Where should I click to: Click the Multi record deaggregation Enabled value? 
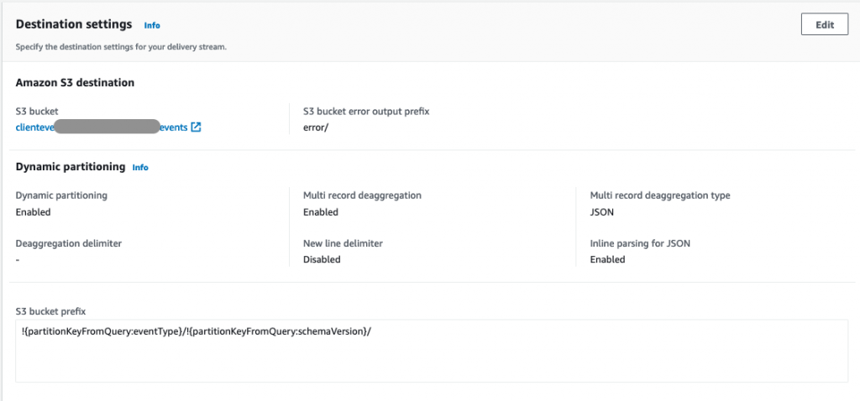click(x=321, y=212)
